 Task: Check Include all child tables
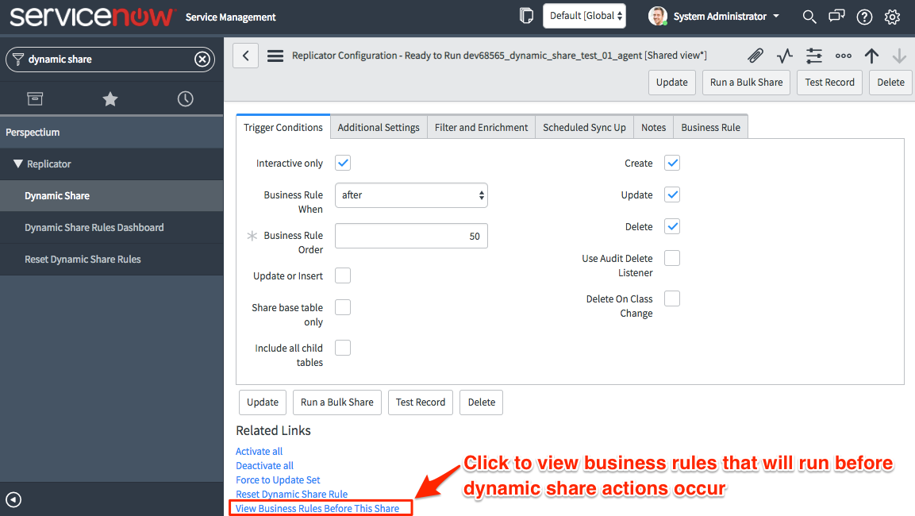tap(343, 348)
